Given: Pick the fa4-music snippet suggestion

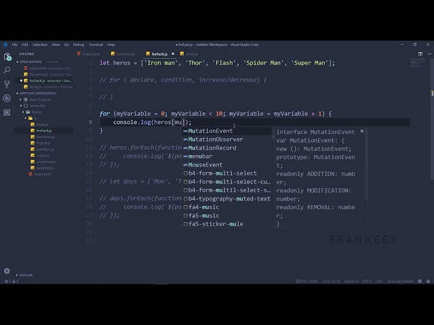Looking at the screenshot, I should (226, 207).
